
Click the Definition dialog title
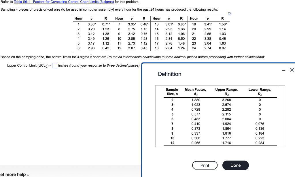tap(169, 74)
